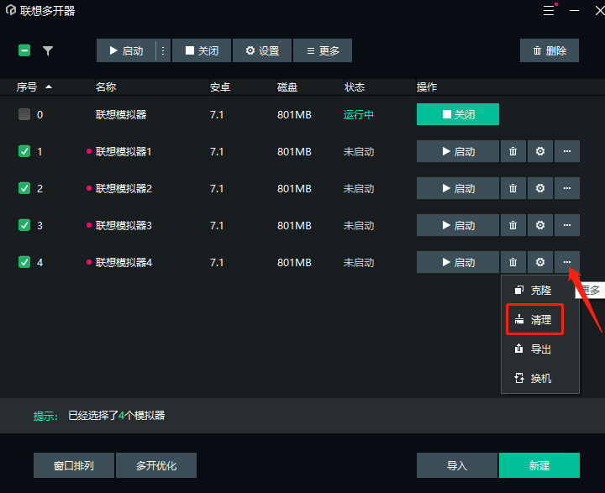This screenshot has width=605, height=493.
Task: Open more options for 联想模拟器3
Action: (x=567, y=225)
